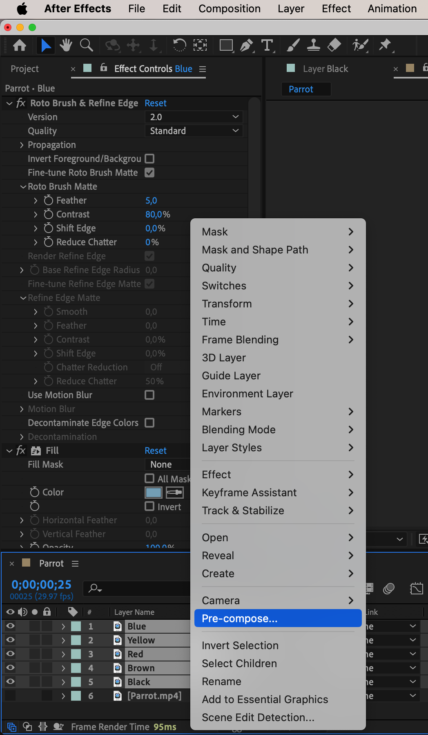Image resolution: width=428 pixels, height=735 pixels.
Task: Hide the Black layer with eye toggle
Action: click(10, 681)
